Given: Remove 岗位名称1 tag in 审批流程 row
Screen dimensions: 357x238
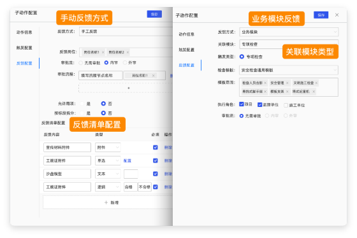Looking at the screenshot, I should click(153, 76).
